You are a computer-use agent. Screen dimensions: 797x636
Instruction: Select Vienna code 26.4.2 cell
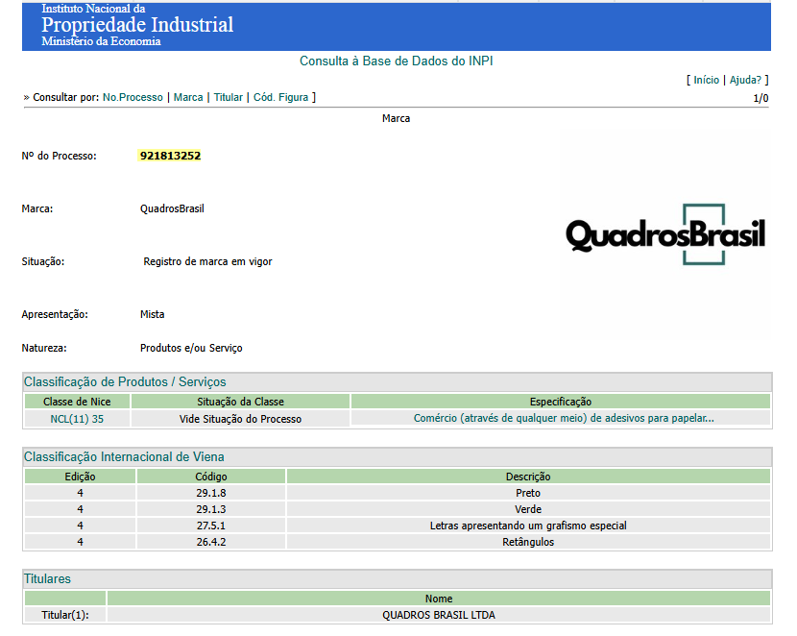pyautogui.click(x=211, y=542)
